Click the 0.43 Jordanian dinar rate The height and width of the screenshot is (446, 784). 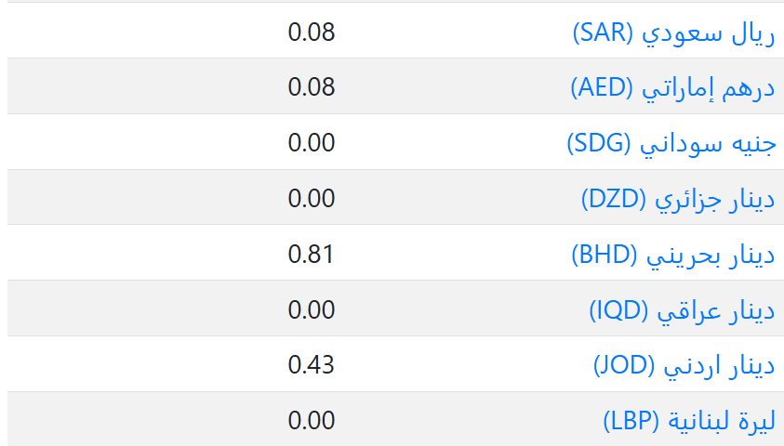coord(311,365)
